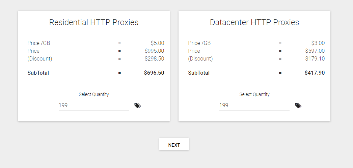
Task: Focus the Residential quantity input field
Action: pos(94,105)
